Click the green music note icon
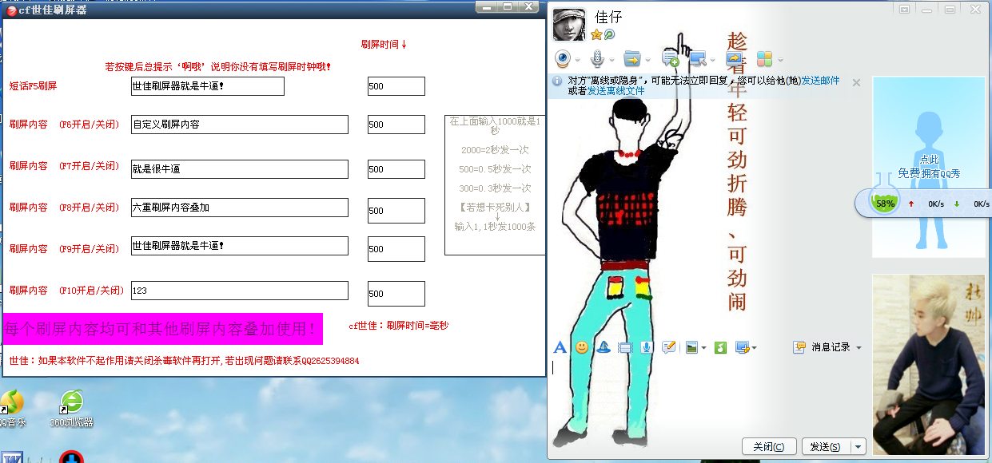The height and width of the screenshot is (463, 992). click(720, 347)
